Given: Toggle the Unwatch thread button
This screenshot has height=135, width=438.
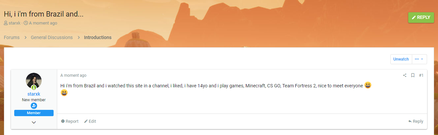Looking at the screenshot, I should [401, 59].
